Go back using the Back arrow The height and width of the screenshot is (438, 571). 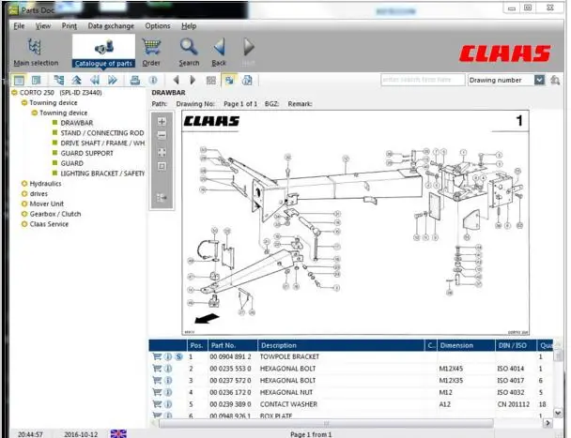click(x=219, y=51)
